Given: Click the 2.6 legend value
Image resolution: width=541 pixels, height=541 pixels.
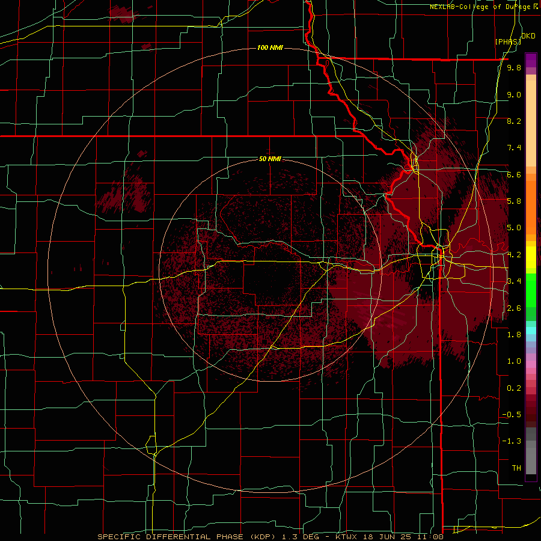Looking at the screenshot, I should tap(514, 308).
